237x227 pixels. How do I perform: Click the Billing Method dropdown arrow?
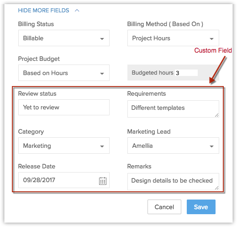pos(211,39)
